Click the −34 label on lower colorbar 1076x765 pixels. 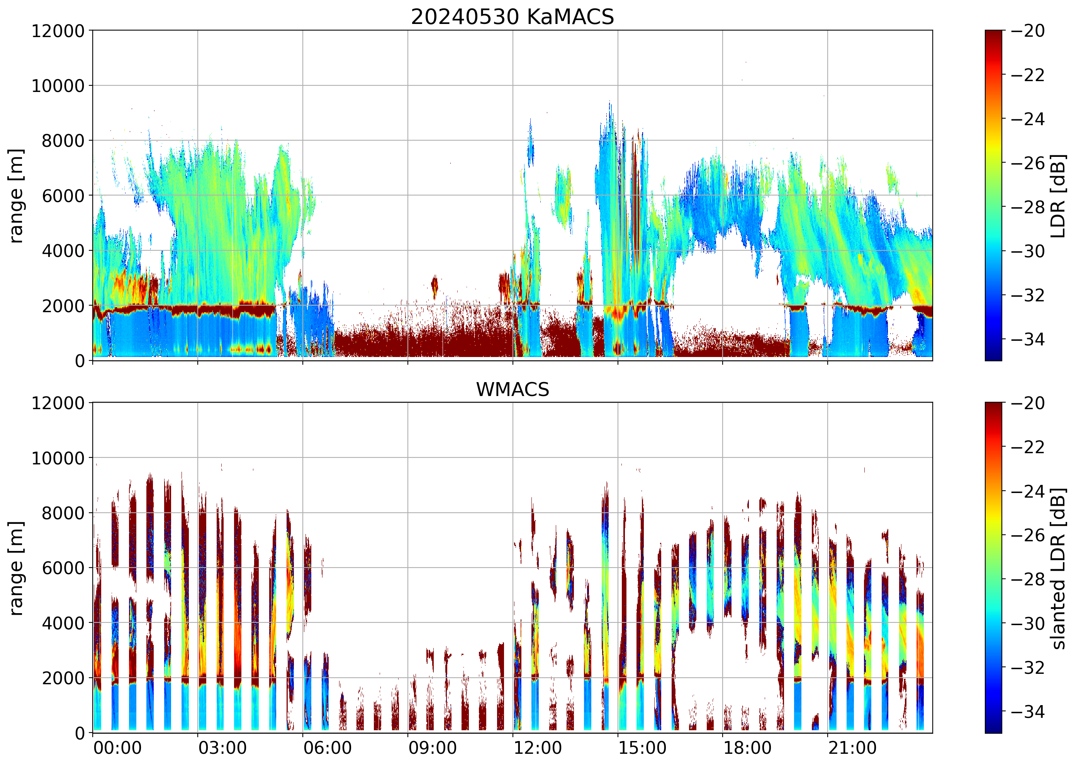(x=1027, y=711)
